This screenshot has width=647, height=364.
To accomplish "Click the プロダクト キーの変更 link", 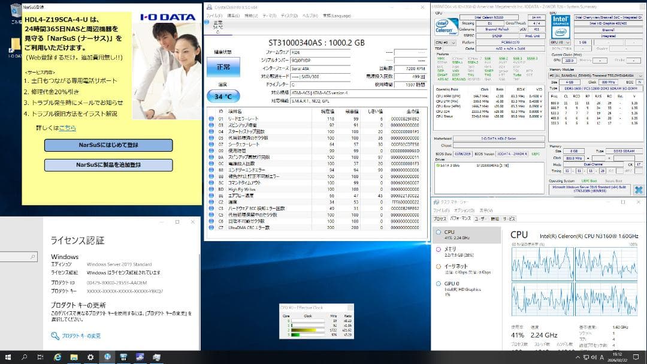I will click(x=81, y=336).
